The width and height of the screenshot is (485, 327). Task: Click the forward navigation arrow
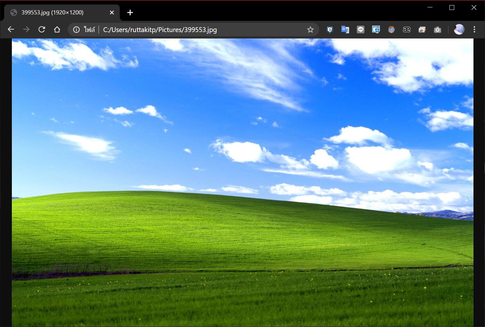tap(26, 29)
